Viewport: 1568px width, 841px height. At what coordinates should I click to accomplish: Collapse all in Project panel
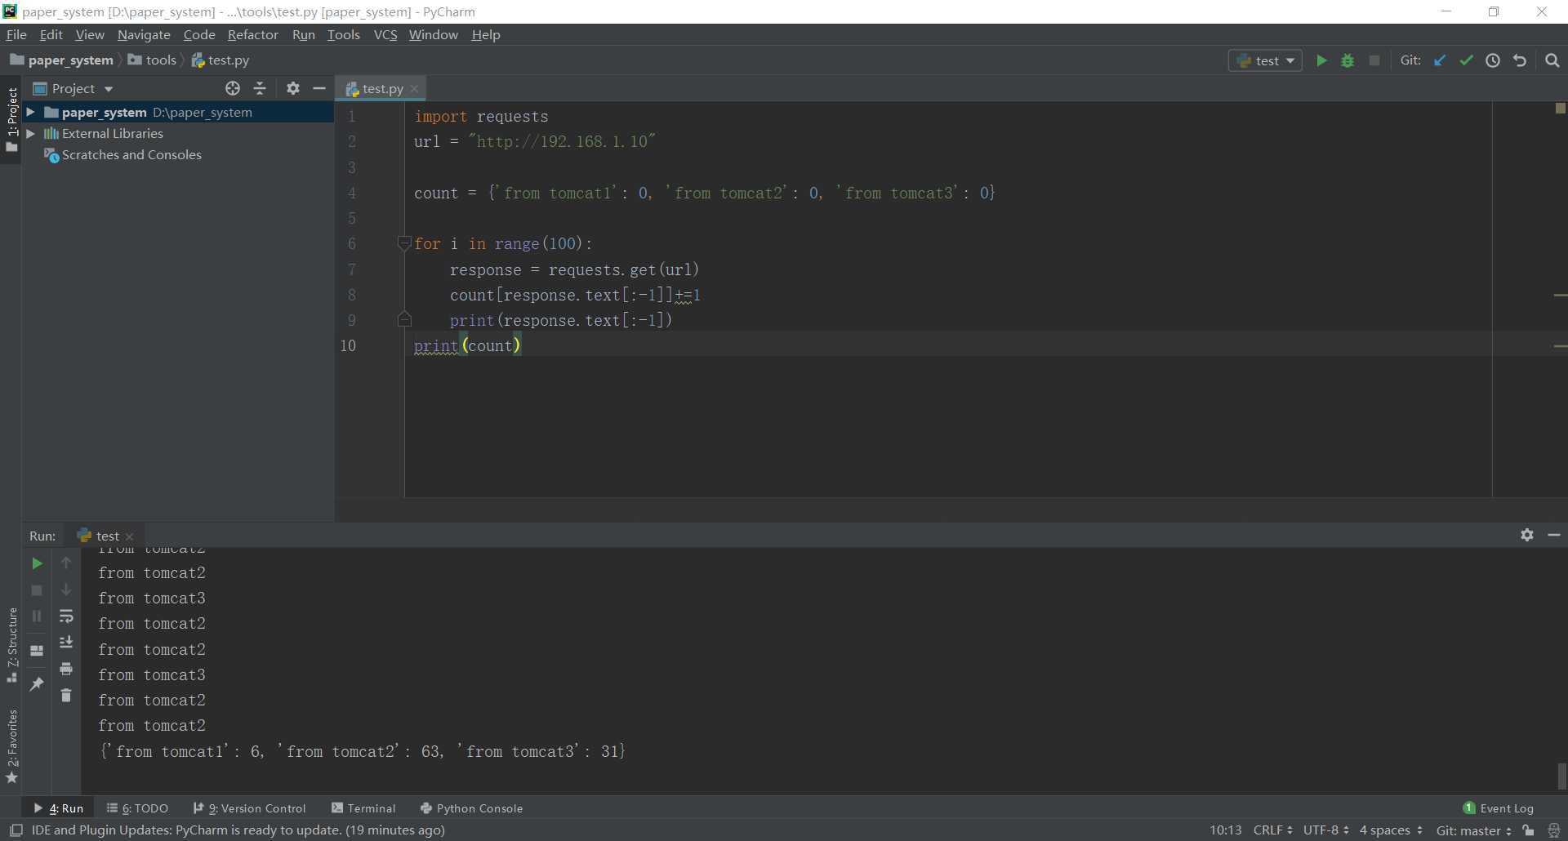(x=260, y=88)
